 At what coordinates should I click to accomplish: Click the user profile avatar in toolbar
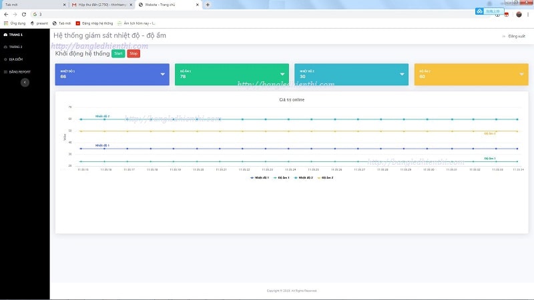tap(519, 14)
